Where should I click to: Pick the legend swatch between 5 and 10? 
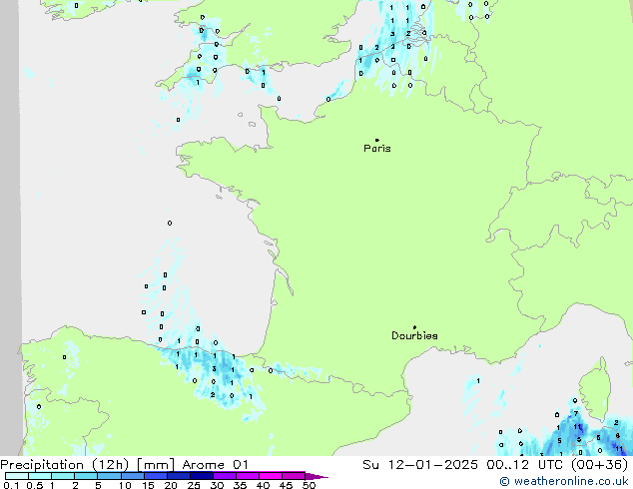(x=109, y=476)
